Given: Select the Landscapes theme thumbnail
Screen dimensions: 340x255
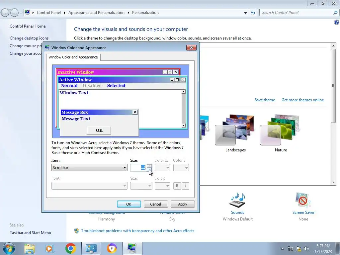Looking at the screenshot, I should pyautogui.click(x=234, y=130).
